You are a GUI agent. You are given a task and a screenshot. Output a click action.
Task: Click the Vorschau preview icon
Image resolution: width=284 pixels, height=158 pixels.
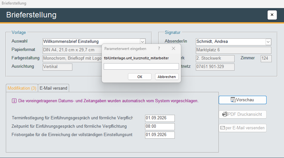233,100
